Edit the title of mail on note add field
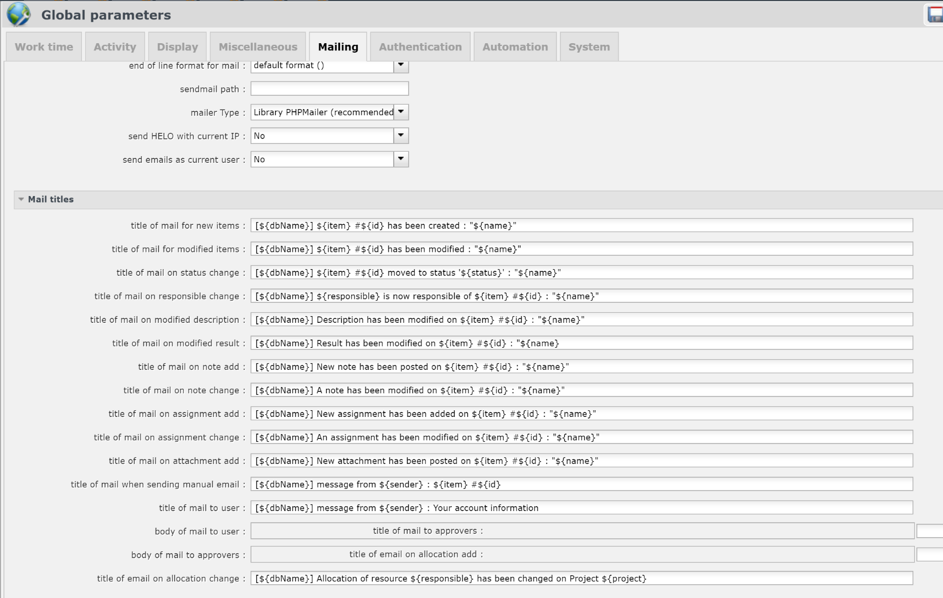Screen dimensions: 943x598 click(581, 367)
